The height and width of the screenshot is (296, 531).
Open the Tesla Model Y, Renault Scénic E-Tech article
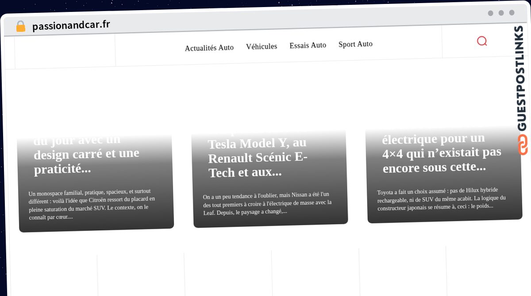point(258,157)
